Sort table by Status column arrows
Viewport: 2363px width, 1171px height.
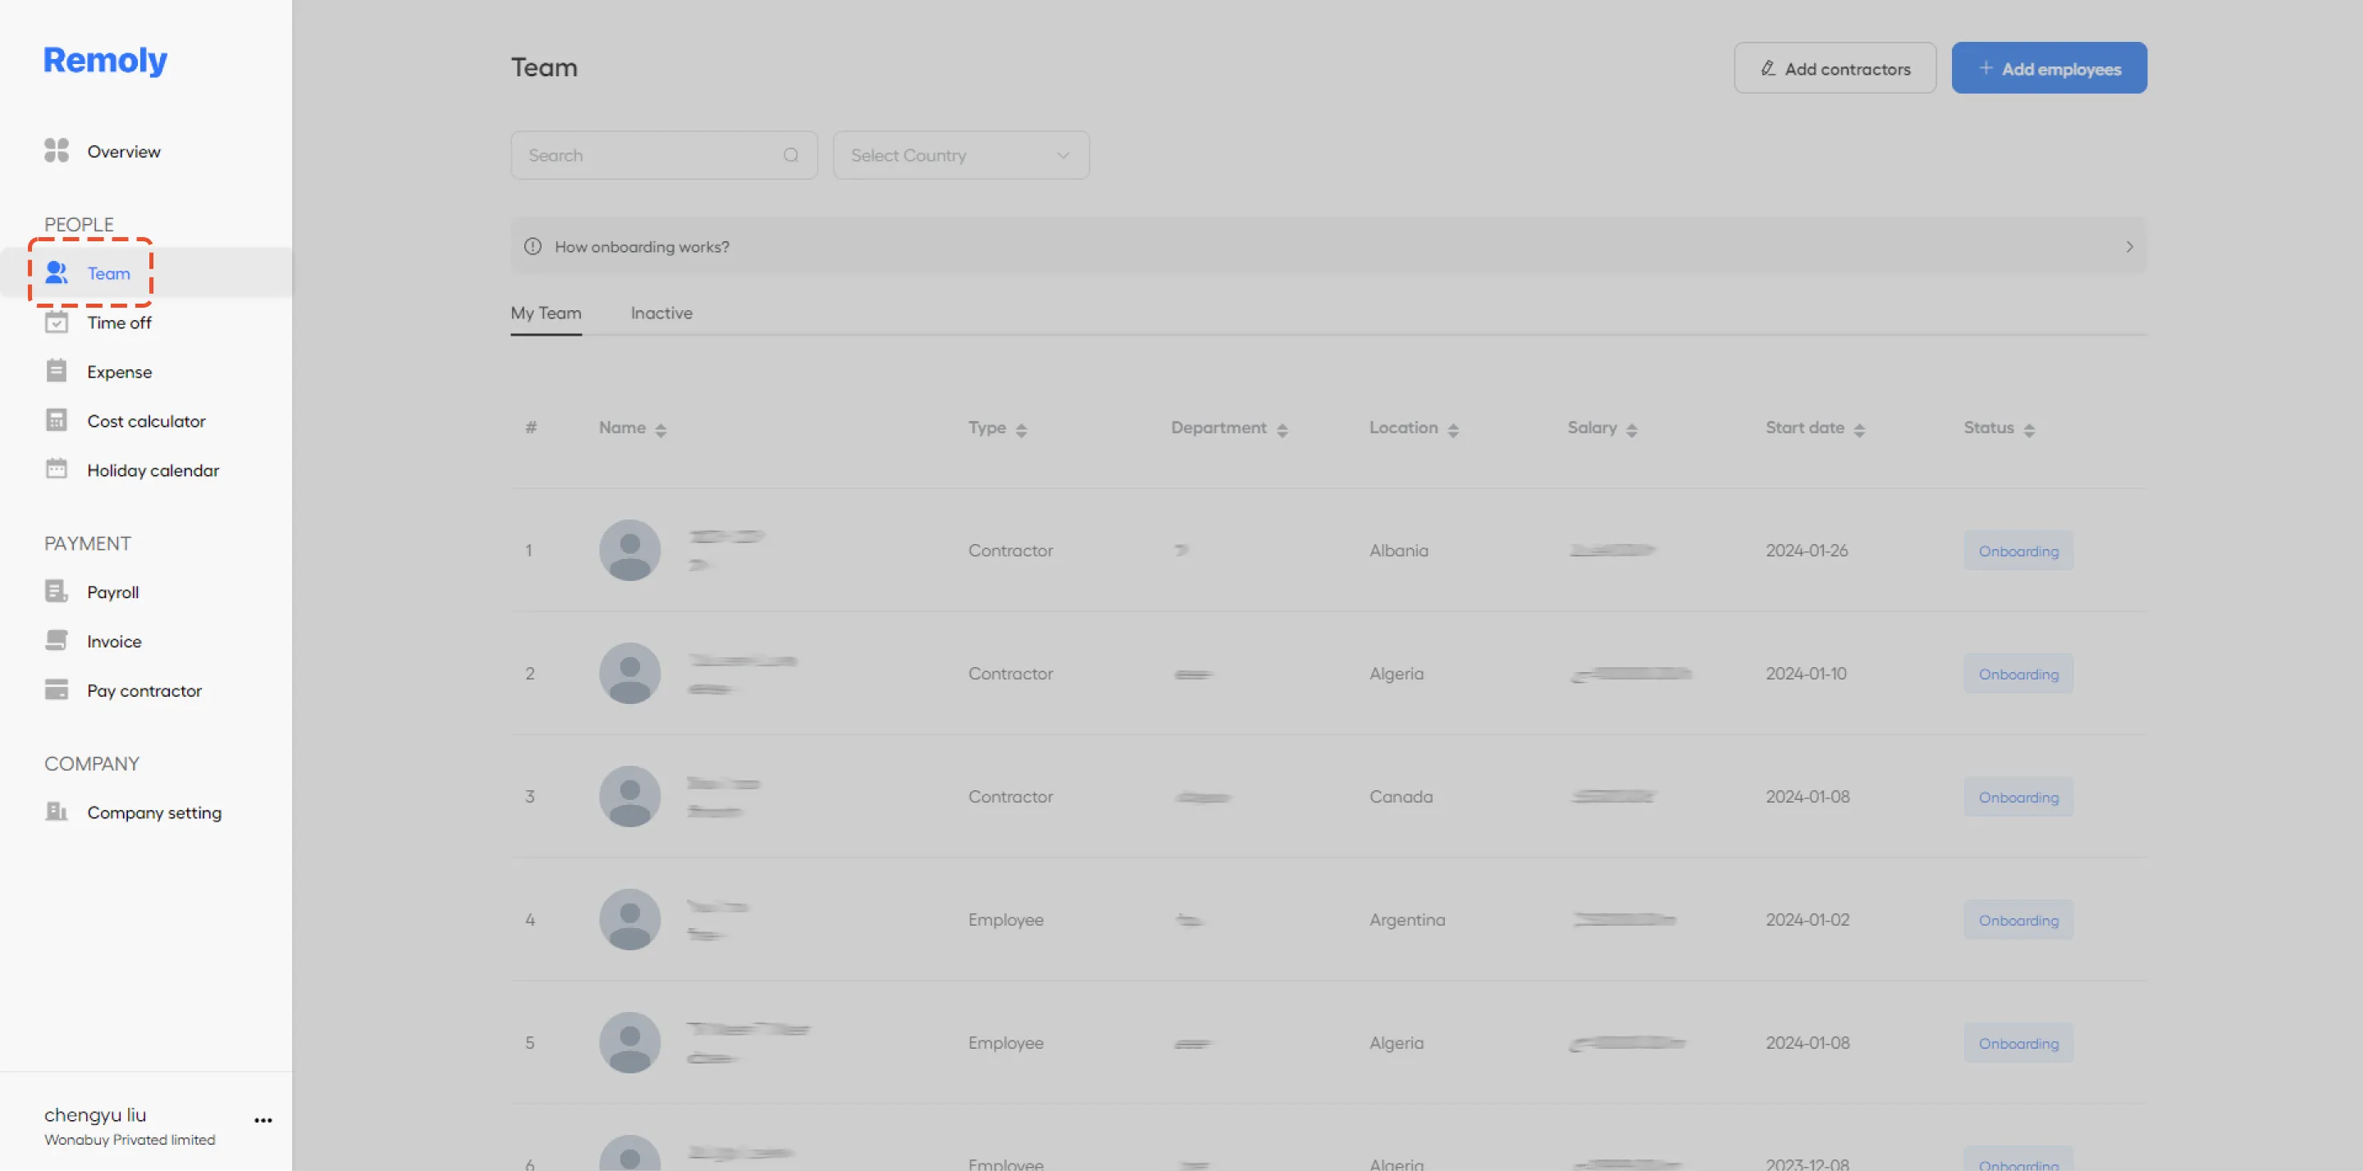click(2029, 429)
